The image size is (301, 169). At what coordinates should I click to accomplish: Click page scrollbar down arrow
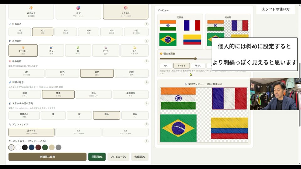click(300, 163)
